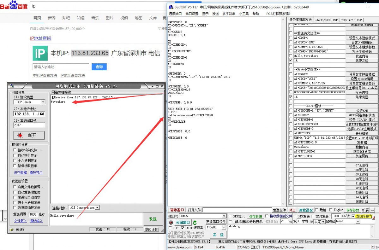Click the green iP logo thumbnail
Viewport: 379px width, 250px height.
pos(40,53)
